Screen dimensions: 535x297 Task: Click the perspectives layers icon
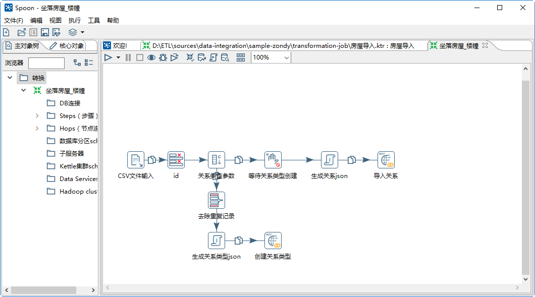coord(73,32)
